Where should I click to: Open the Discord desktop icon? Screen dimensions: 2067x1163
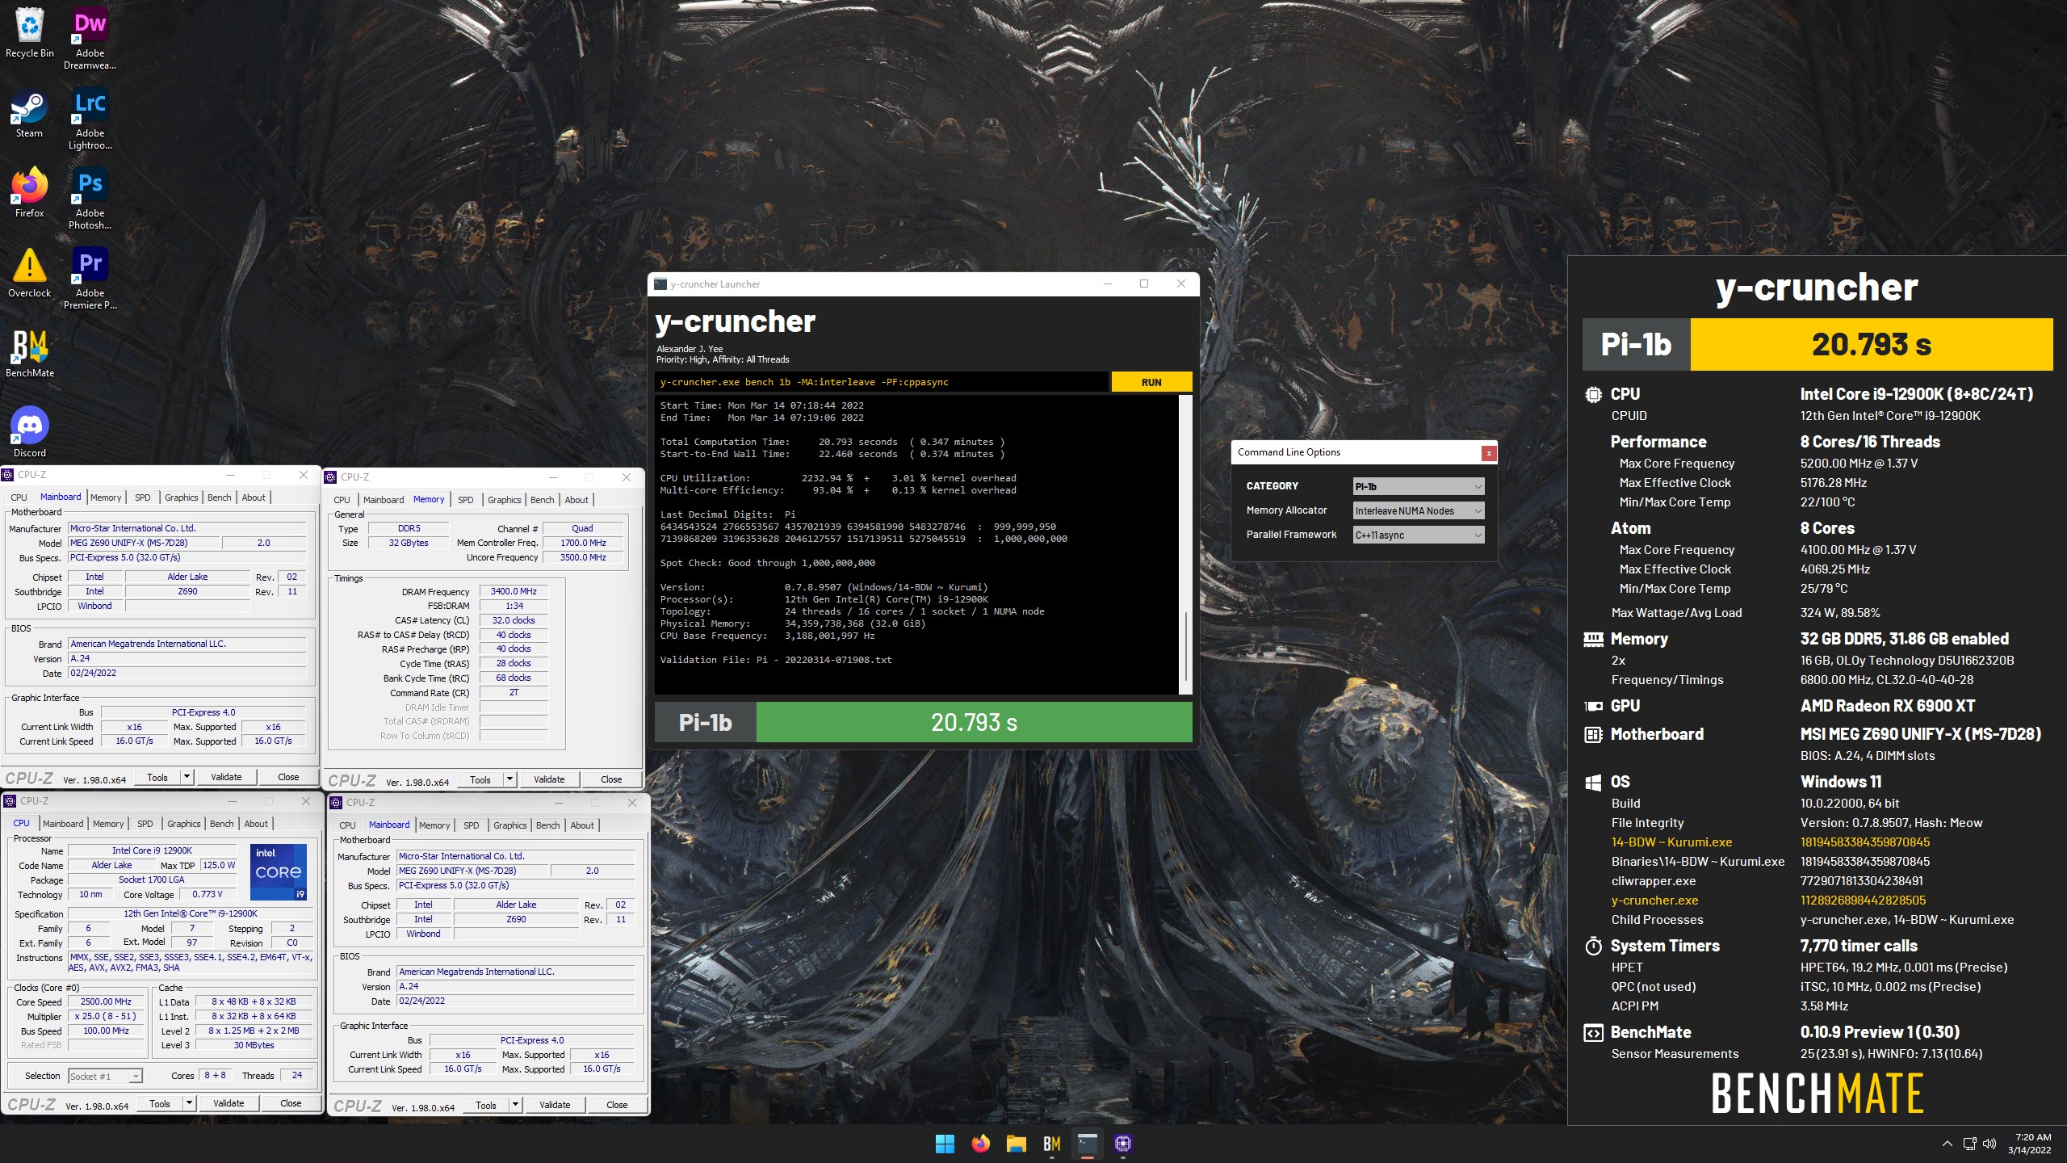(x=29, y=432)
